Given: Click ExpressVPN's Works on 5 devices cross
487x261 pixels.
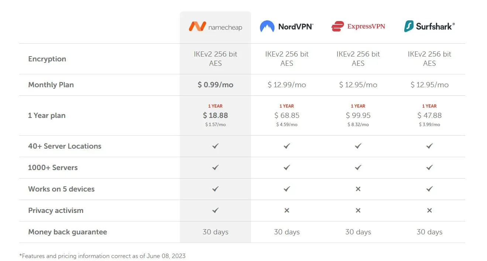Looking at the screenshot, I should click(x=358, y=189).
